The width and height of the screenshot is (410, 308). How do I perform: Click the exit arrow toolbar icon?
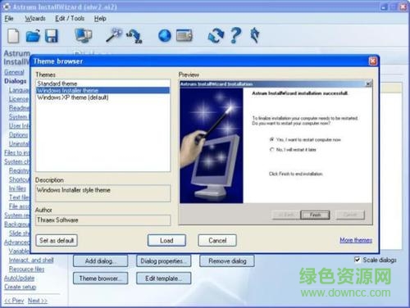255,35
